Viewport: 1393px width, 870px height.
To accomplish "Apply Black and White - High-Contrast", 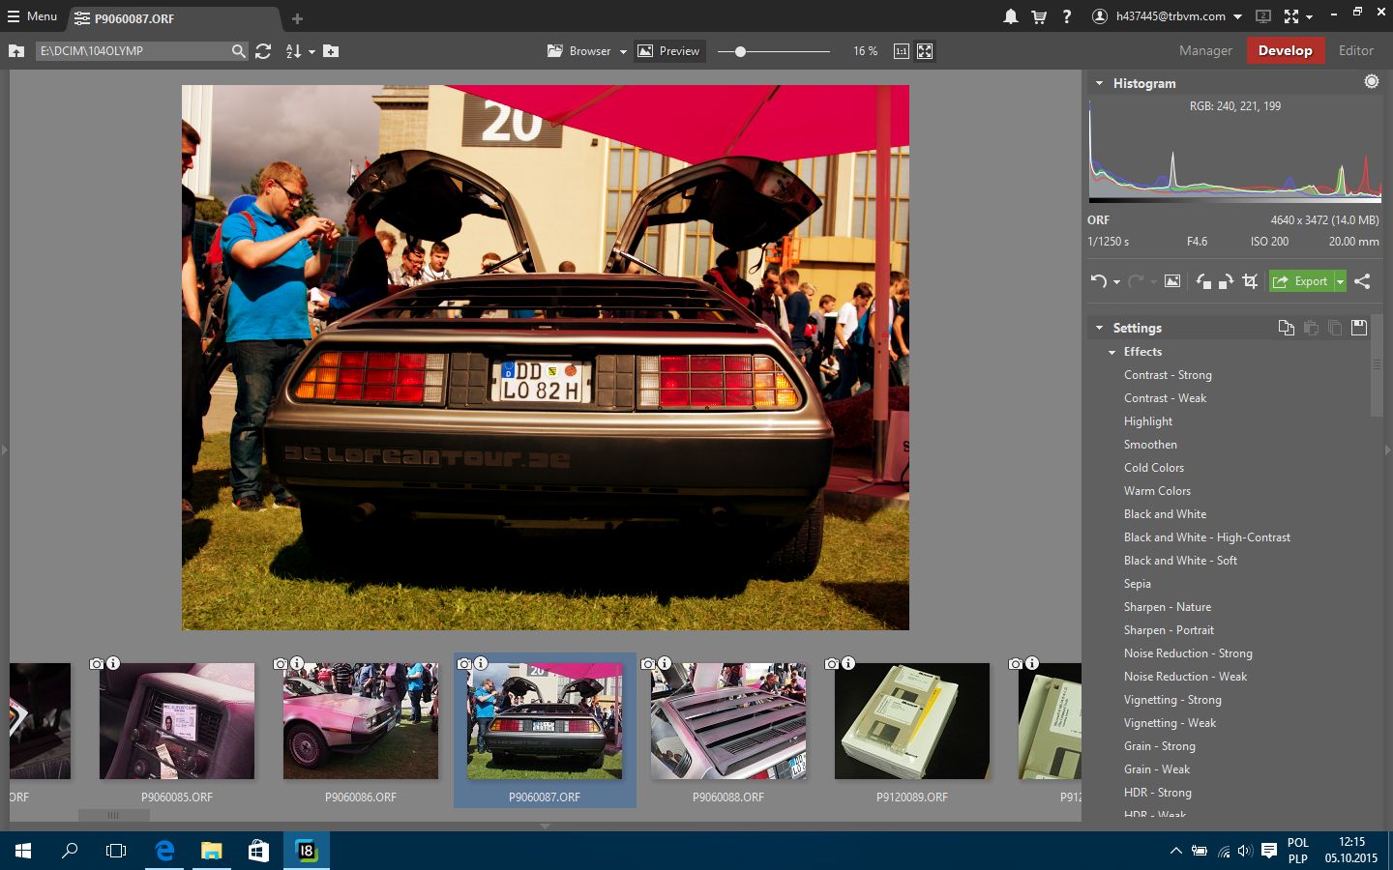I will (x=1206, y=537).
